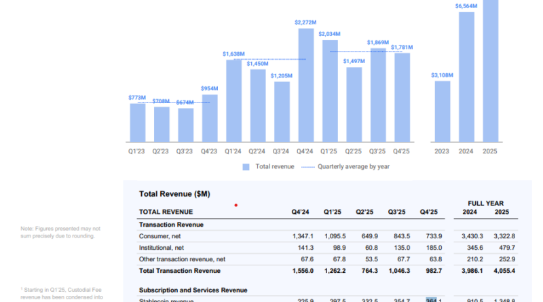Click the Total Revenue ($M) table title
Viewport: 543px width, 302px height.
click(174, 194)
